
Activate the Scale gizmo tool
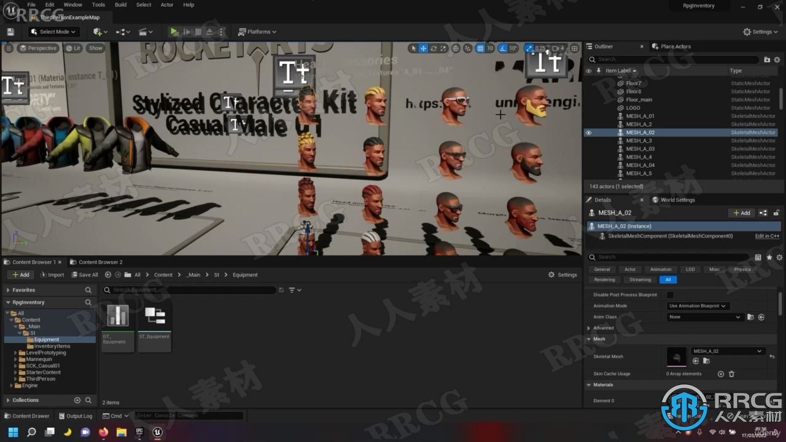point(443,48)
